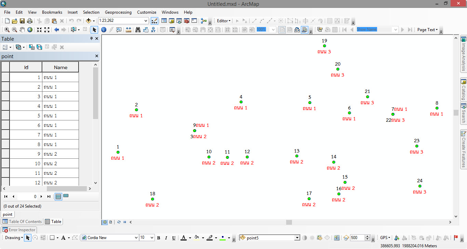The image size is (467, 249).
Task: Open the point5 layer dropdown
Action: click(x=297, y=238)
